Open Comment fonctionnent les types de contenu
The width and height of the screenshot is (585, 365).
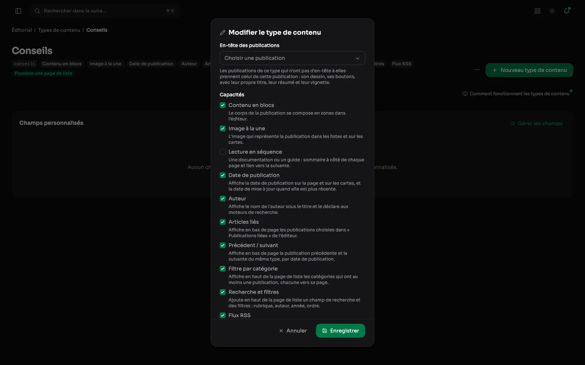click(516, 94)
